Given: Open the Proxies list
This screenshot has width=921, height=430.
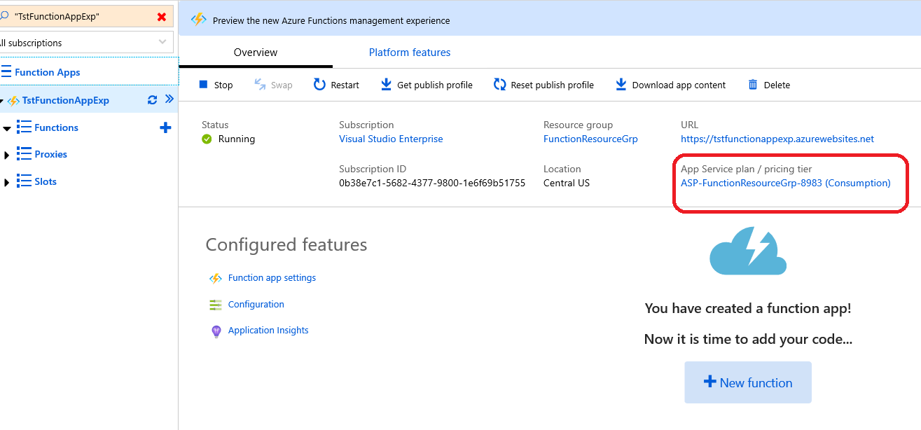Looking at the screenshot, I should coord(50,154).
